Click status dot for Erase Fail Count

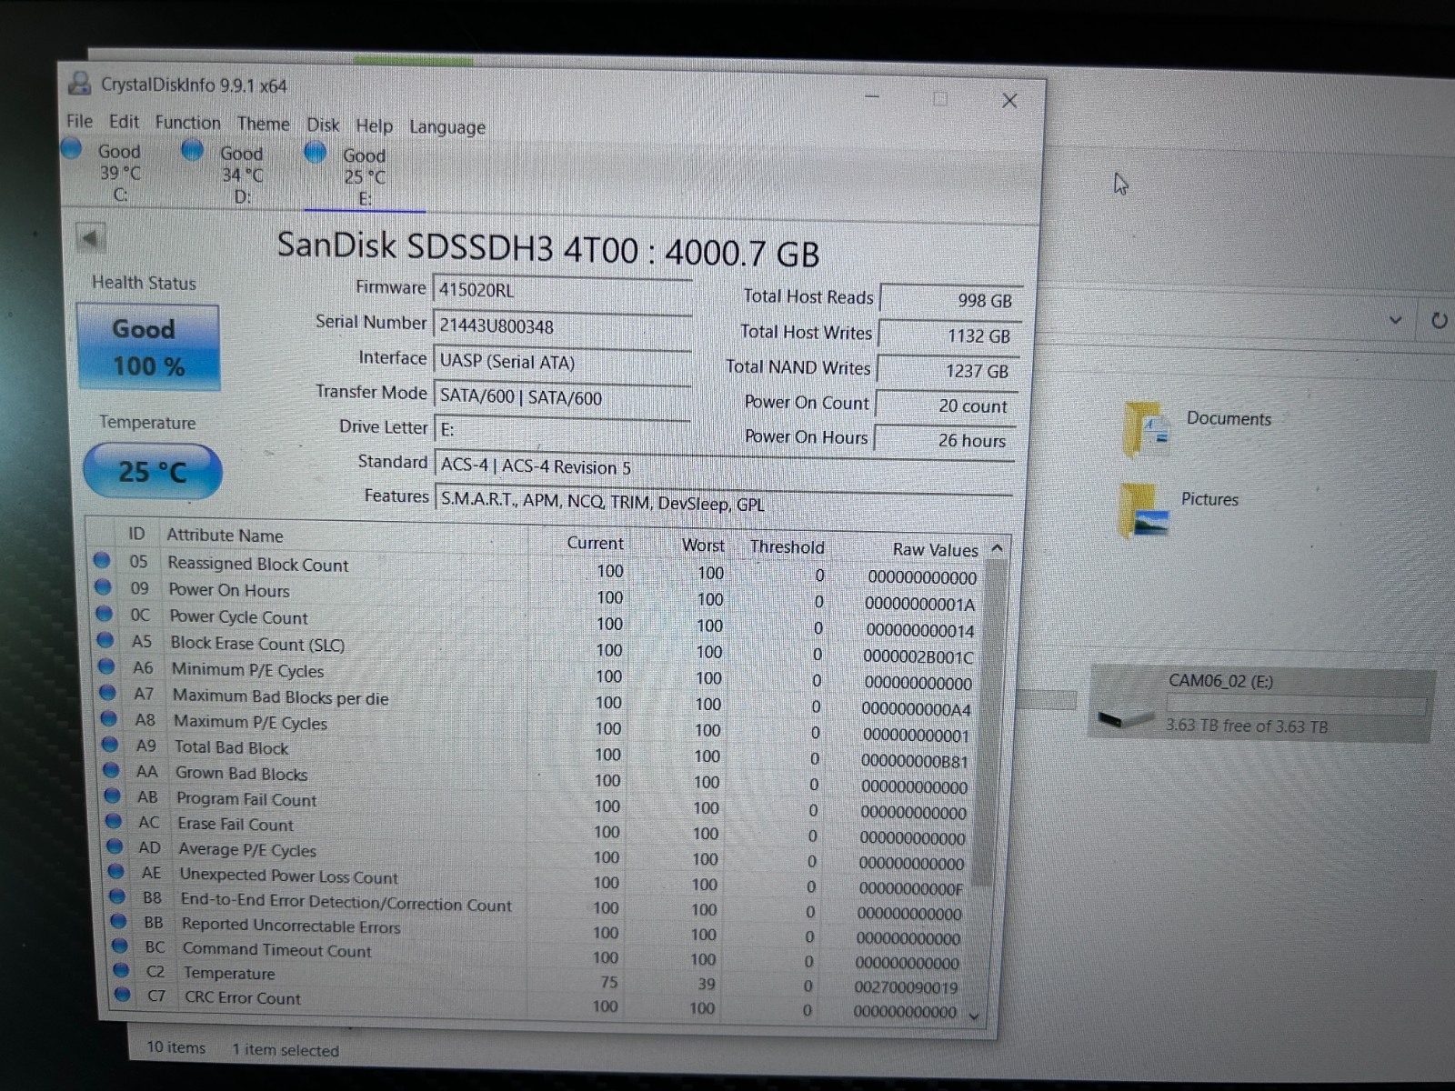[114, 820]
